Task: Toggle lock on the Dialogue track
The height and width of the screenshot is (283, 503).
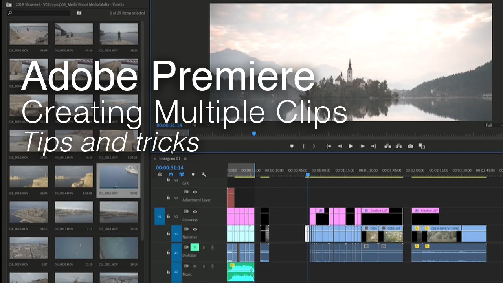Action: [168, 253]
